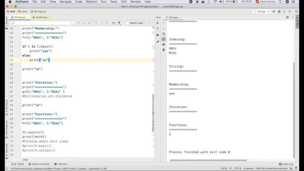304x171 pixels.
Task: Open the PyCharm application menu
Action: pyautogui.click(x=22, y=2)
